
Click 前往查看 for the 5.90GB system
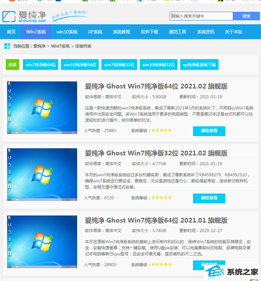pyautogui.click(x=209, y=131)
